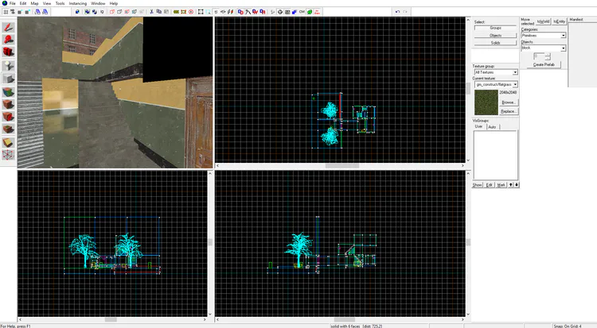Screen dimensions: 597x328
Task: Open the Edit menu
Action: pyautogui.click(x=23, y=3)
